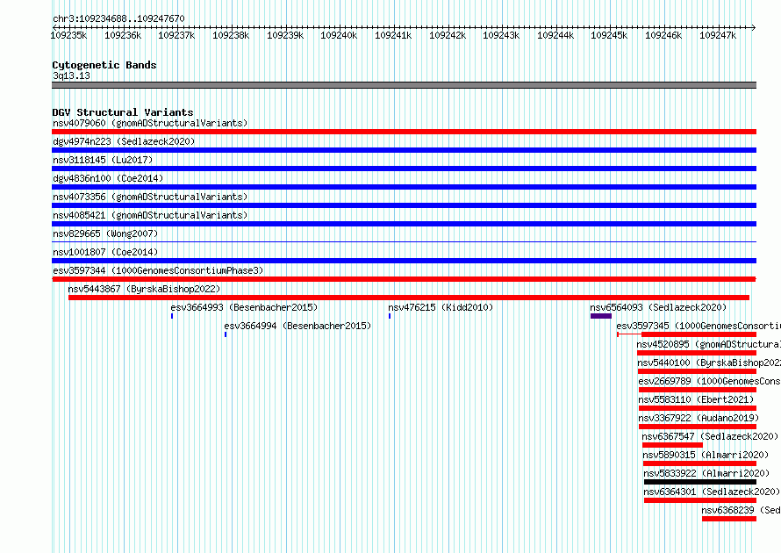This screenshot has height=553, width=781.
Task: Click the 109237k ruler tick label
Action: (176, 35)
